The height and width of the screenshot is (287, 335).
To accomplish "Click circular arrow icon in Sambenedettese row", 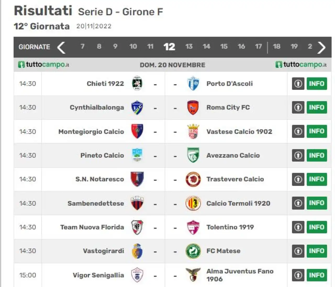I will (x=298, y=203).
